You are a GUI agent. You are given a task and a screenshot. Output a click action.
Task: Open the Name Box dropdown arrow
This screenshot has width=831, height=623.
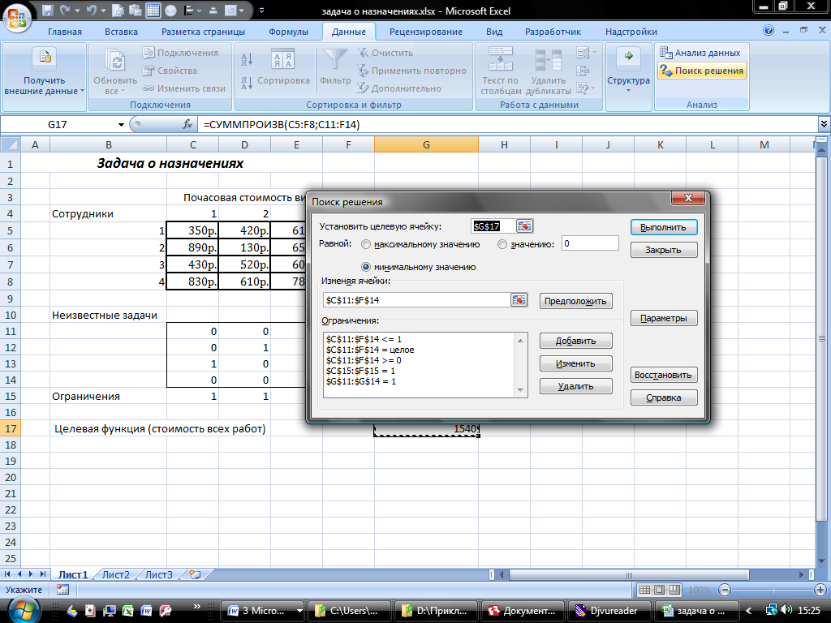(122, 125)
